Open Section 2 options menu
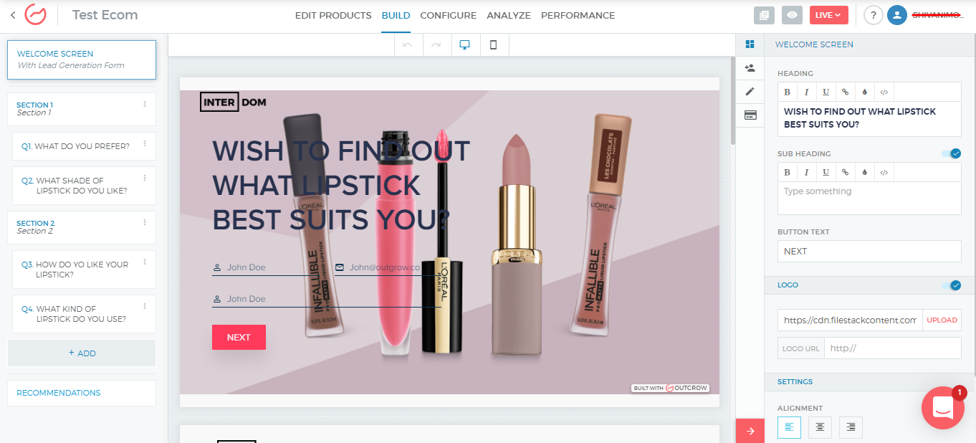The image size is (976, 443). point(145,222)
